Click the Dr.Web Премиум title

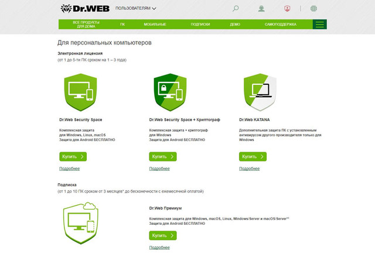click(x=165, y=208)
